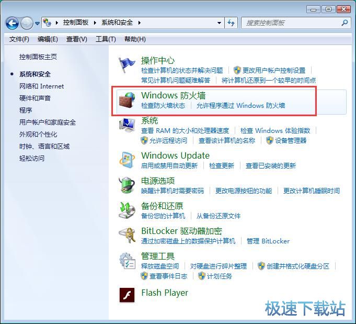Select 程序 in sidebar
This screenshot has width=356, height=324.
coord(26,110)
